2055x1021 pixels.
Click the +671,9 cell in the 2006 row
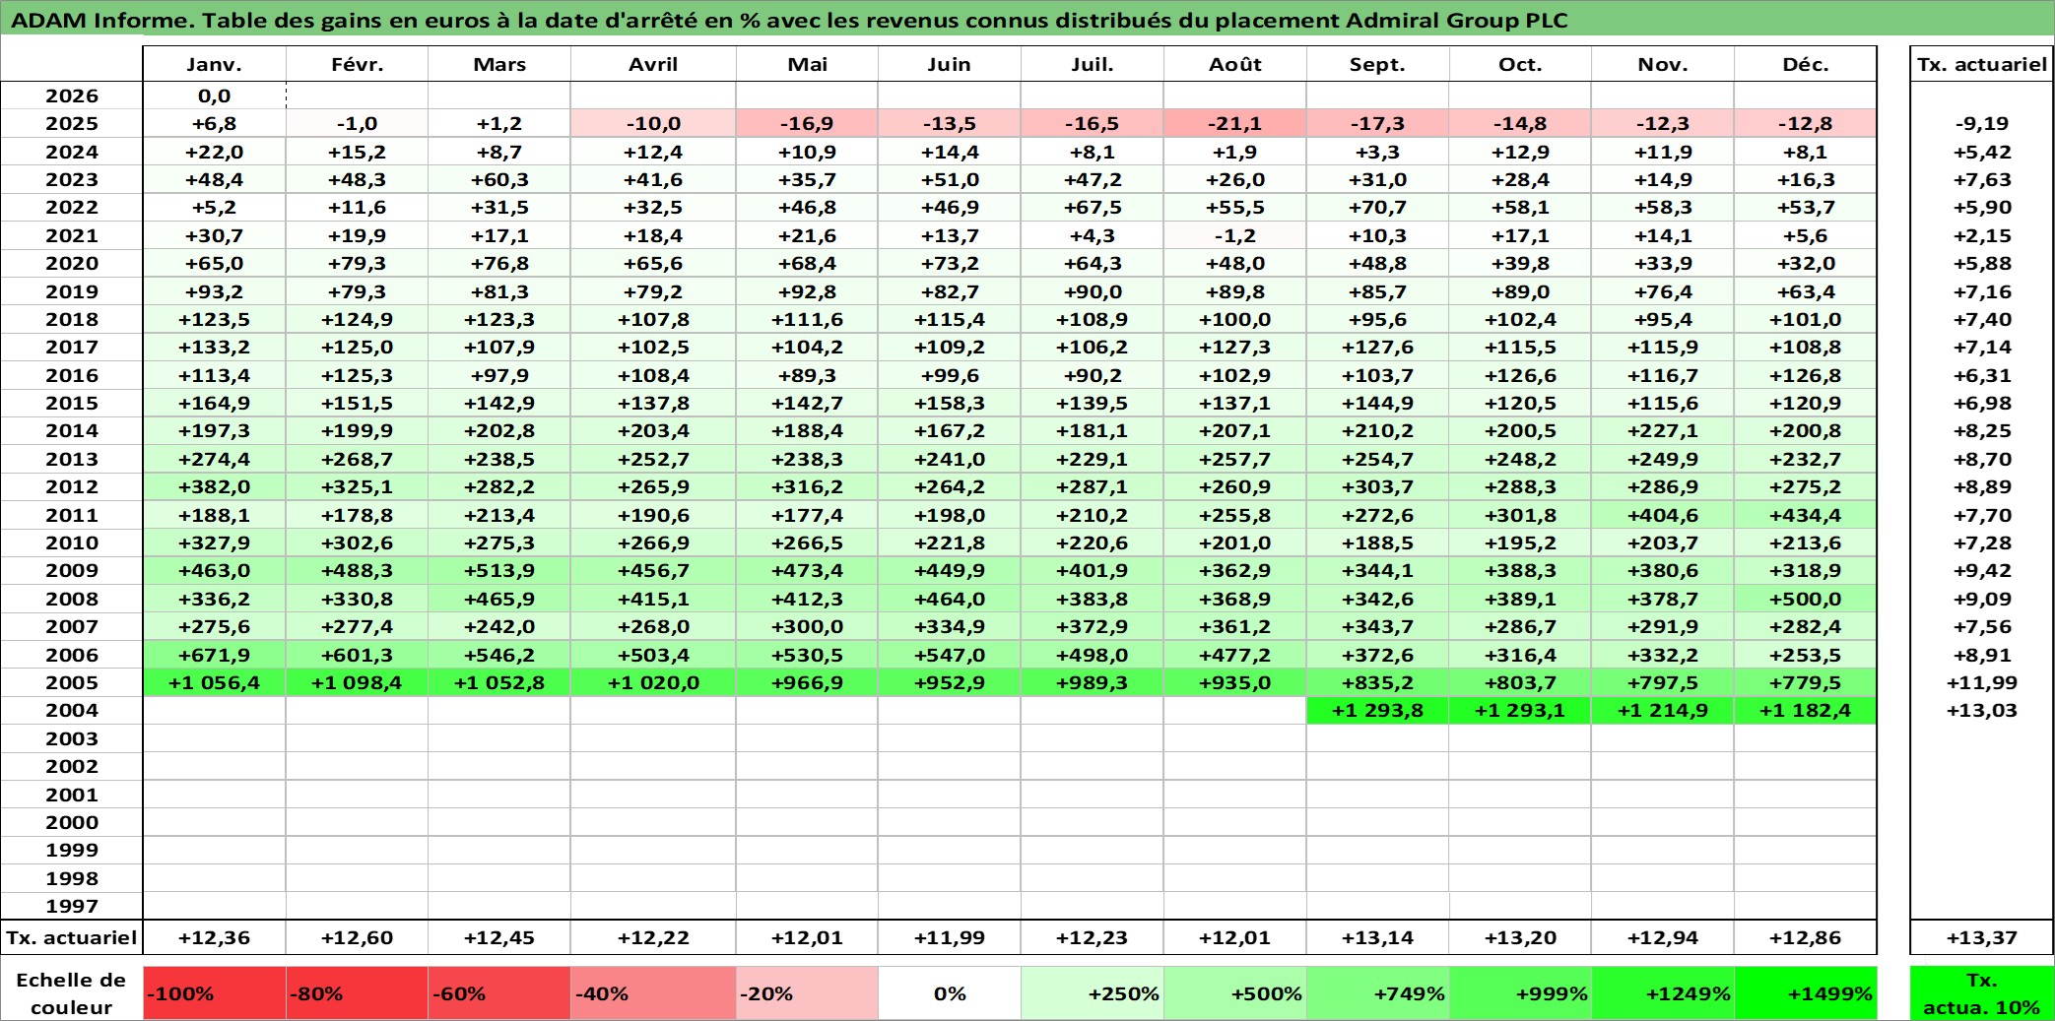point(214,655)
